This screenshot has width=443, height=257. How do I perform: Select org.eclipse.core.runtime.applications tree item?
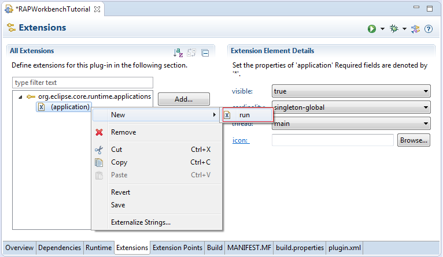point(94,96)
